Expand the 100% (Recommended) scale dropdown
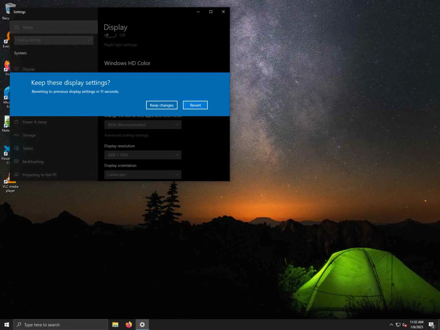 143,125
